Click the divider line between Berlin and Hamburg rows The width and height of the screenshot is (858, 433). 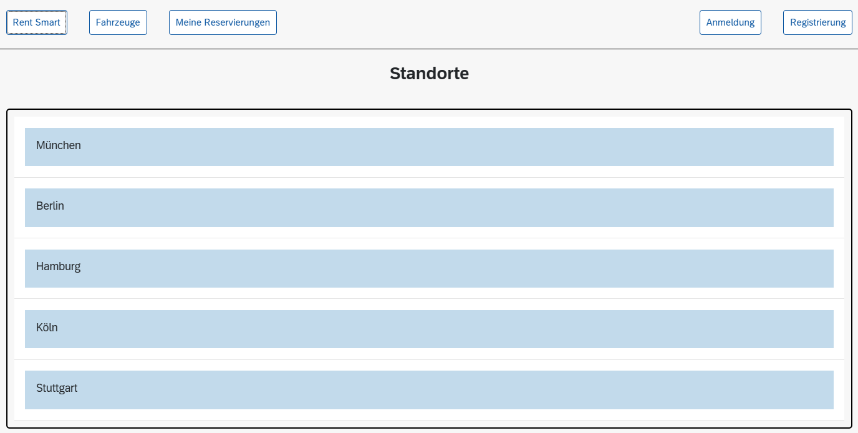[429, 238]
